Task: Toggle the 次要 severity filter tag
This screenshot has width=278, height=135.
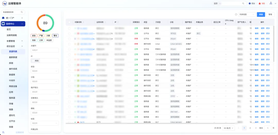Action: pos(48,35)
